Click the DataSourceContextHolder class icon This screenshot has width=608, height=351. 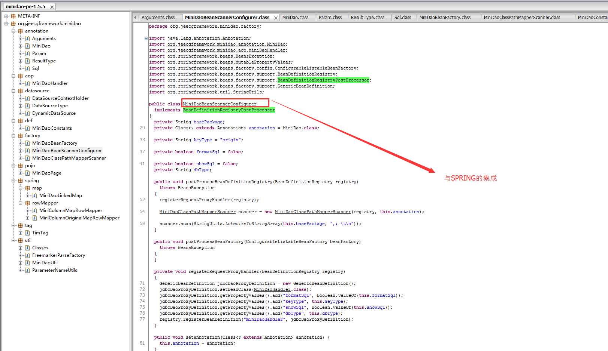27,98
